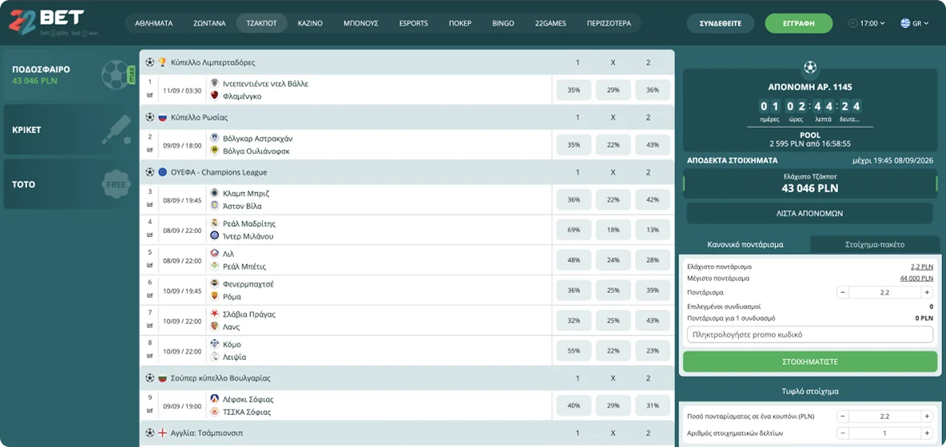
Task: Open stats icon for Ιντεπεντιέντε match
Action: (x=149, y=94)
